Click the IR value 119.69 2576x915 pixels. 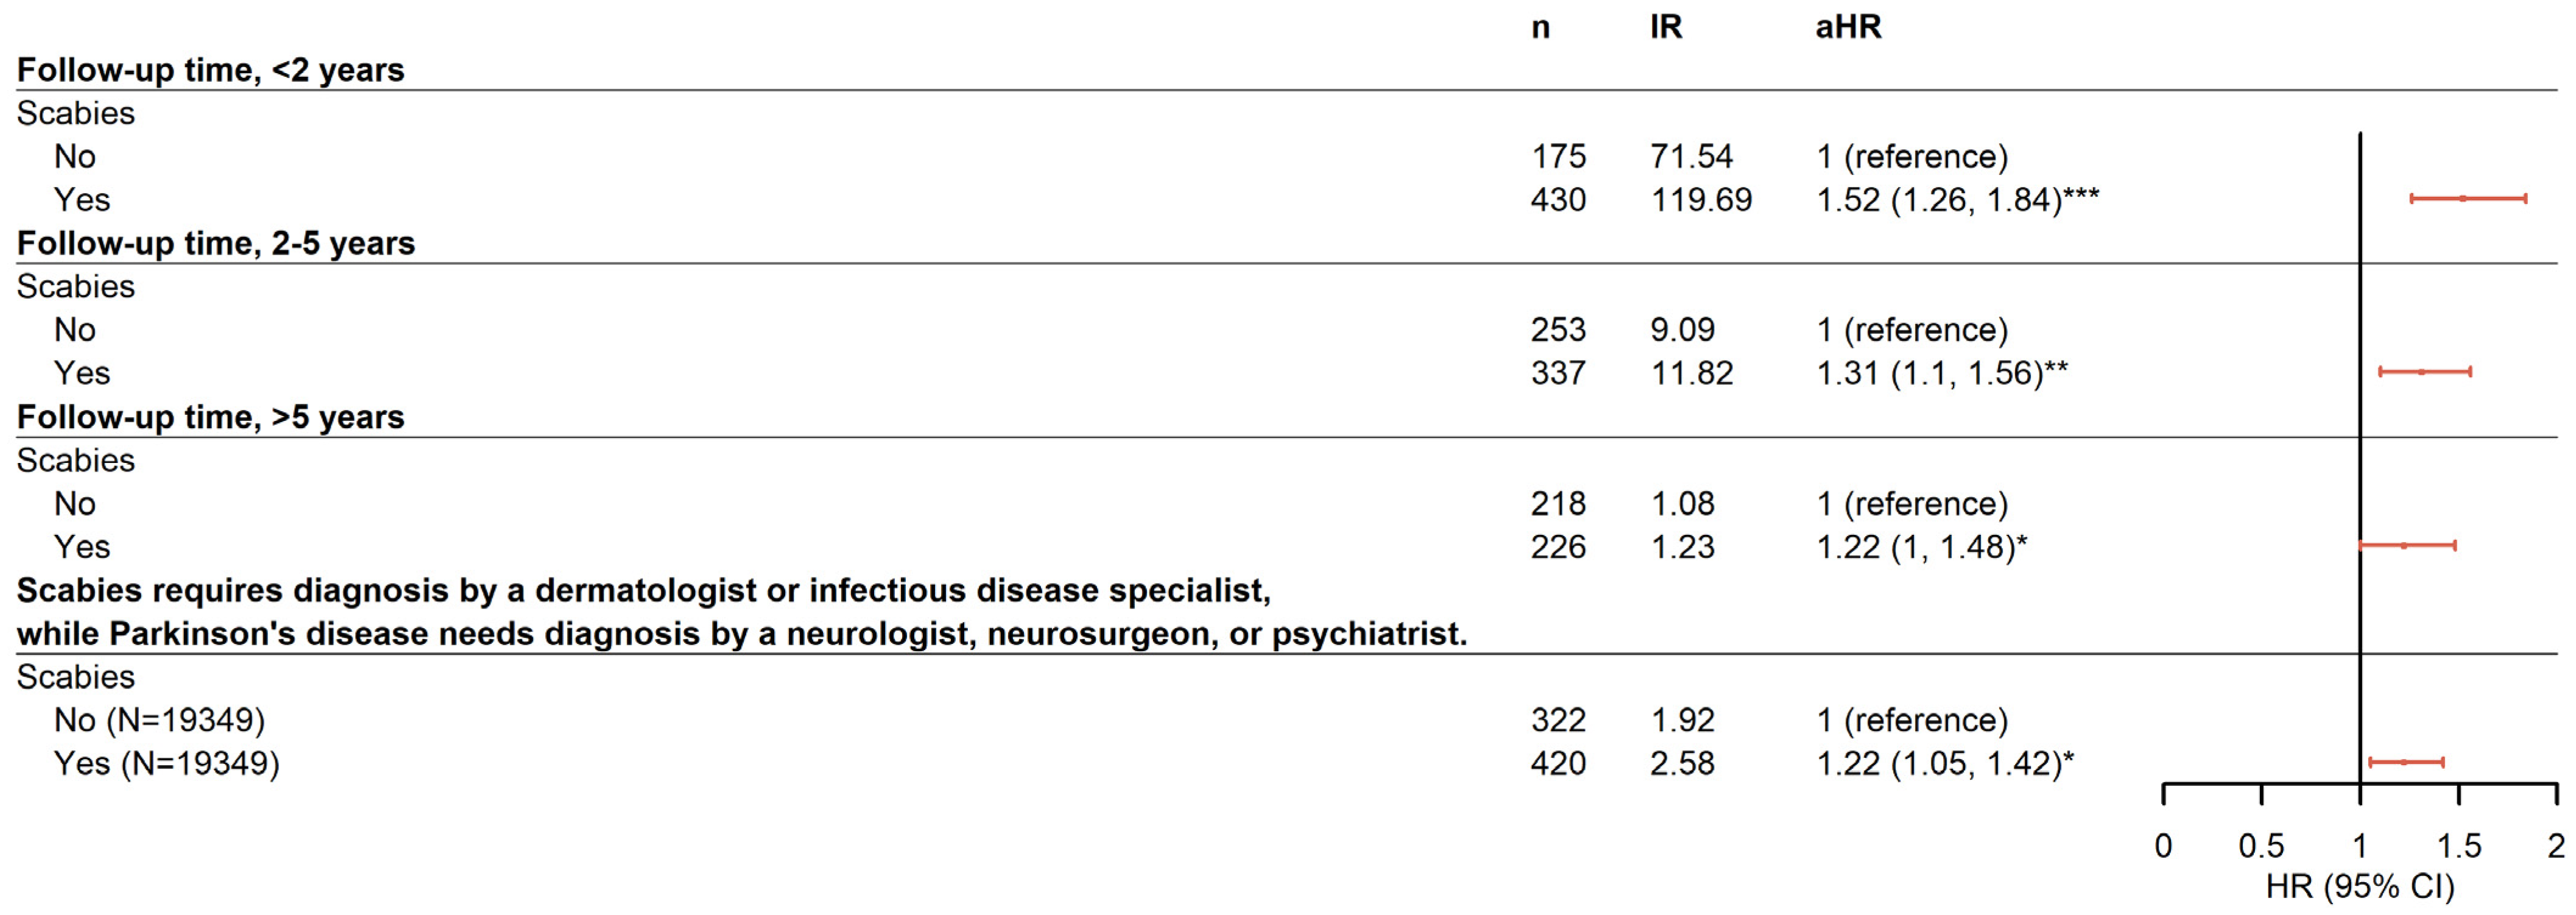pos(1701,200)
